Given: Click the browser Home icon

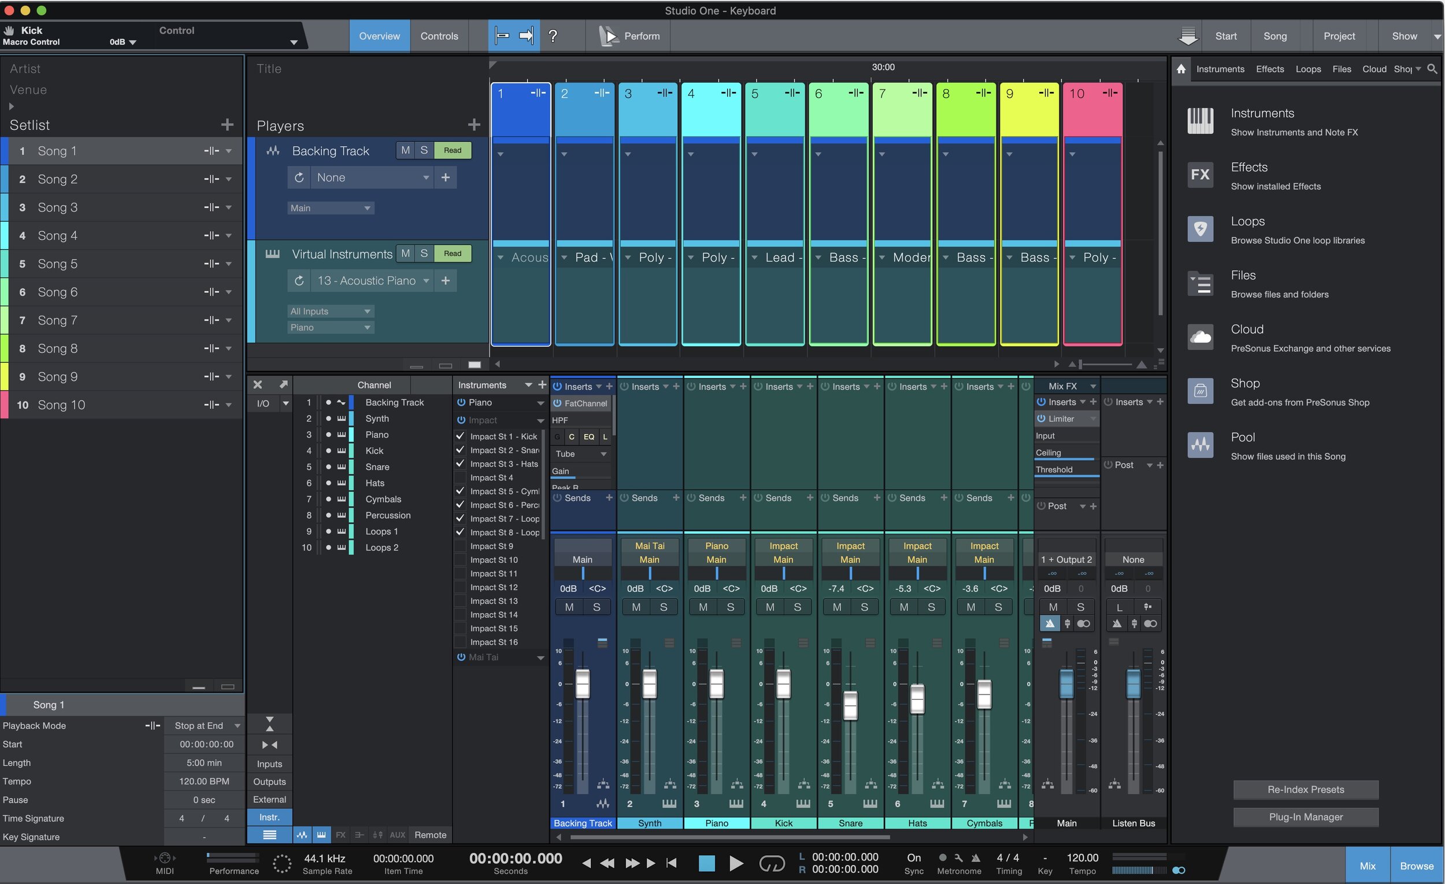Looking at the screenshot, I should 1181,69.
